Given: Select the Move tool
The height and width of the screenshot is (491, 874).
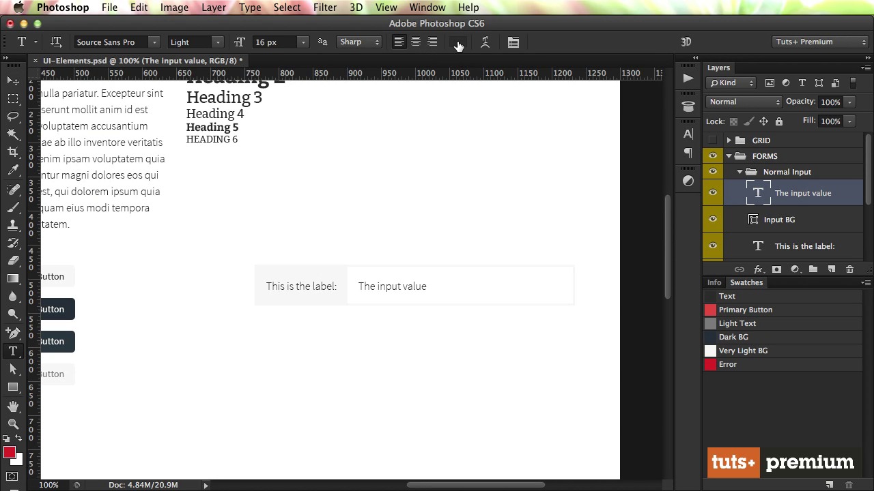Looking at the screenshot, I should [13, 81].
